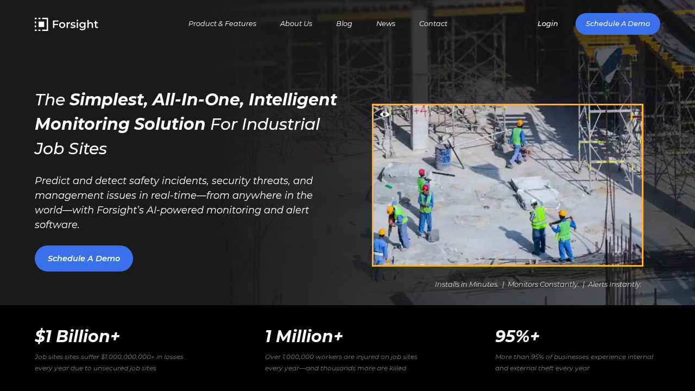The height and width of the screenshot is (391, 695).
Task: Click Schedule A Demo under the hero text
Action: tap(84, 257)
